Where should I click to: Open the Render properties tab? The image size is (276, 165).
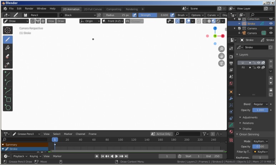[x=231, y=57]
